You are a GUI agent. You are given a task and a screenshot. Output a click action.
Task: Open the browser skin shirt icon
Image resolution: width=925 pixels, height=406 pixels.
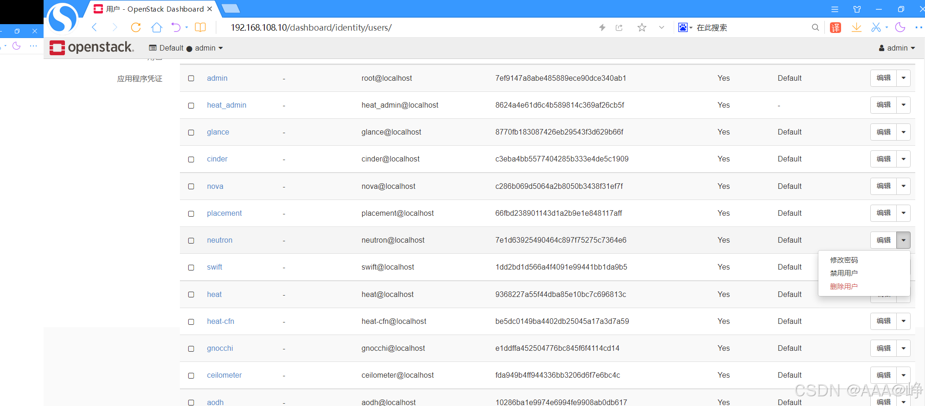[x=857, y=9]
